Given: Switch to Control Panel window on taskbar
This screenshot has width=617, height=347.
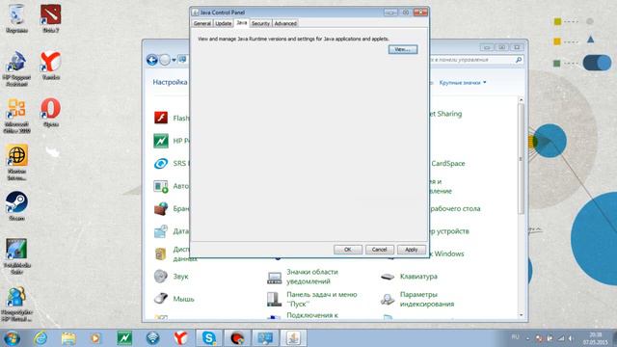Looking at the screenshot, I should 265,338.
